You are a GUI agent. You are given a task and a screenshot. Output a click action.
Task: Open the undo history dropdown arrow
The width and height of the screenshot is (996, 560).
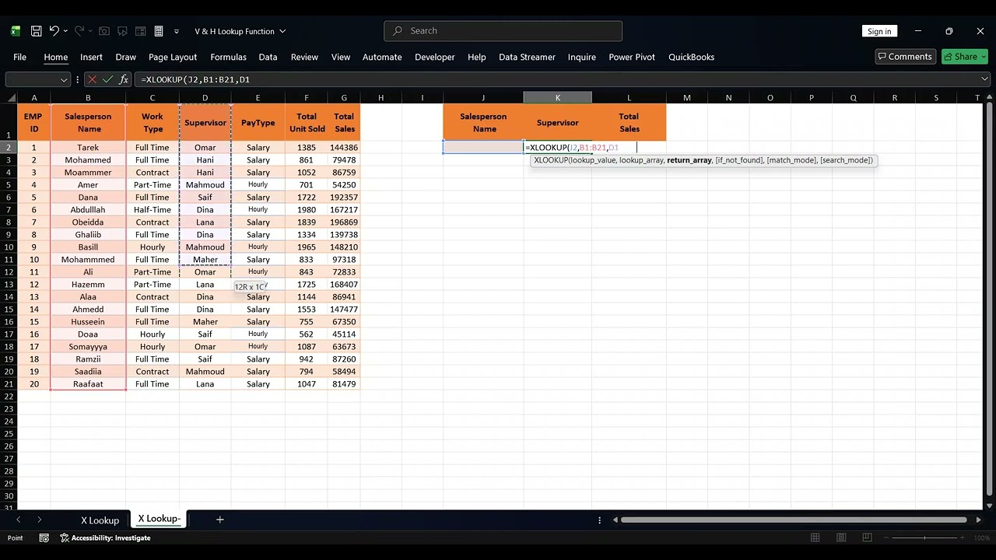pyautogui.click(x=65, y=31)
